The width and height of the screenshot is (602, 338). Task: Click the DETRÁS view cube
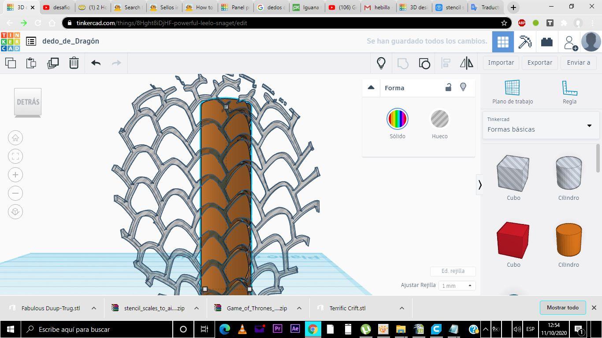click(28, 102)
